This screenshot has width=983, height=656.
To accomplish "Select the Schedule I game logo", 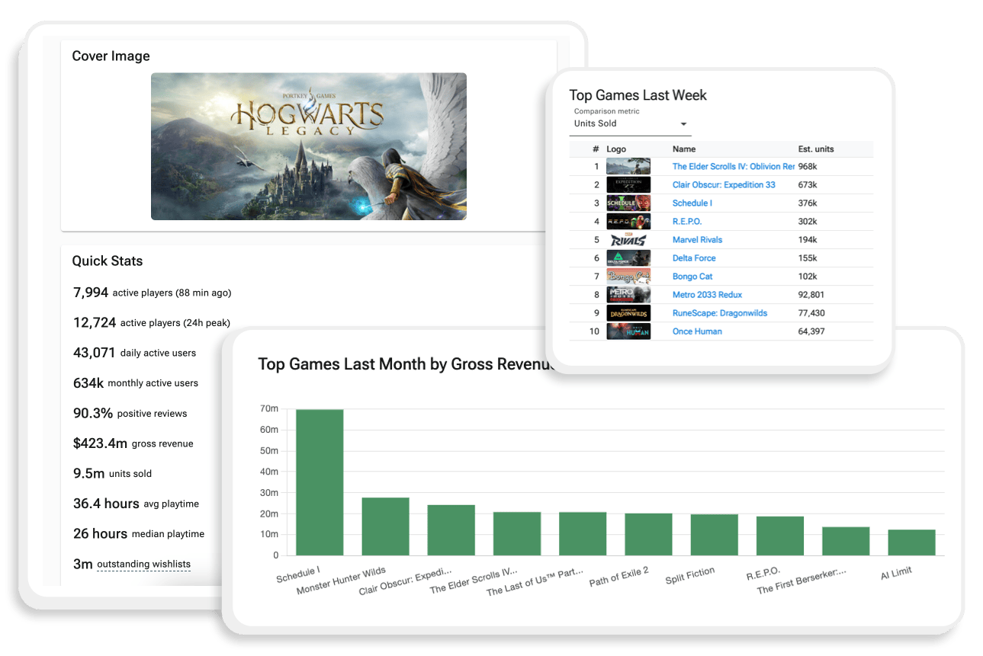I will (628, 203).
